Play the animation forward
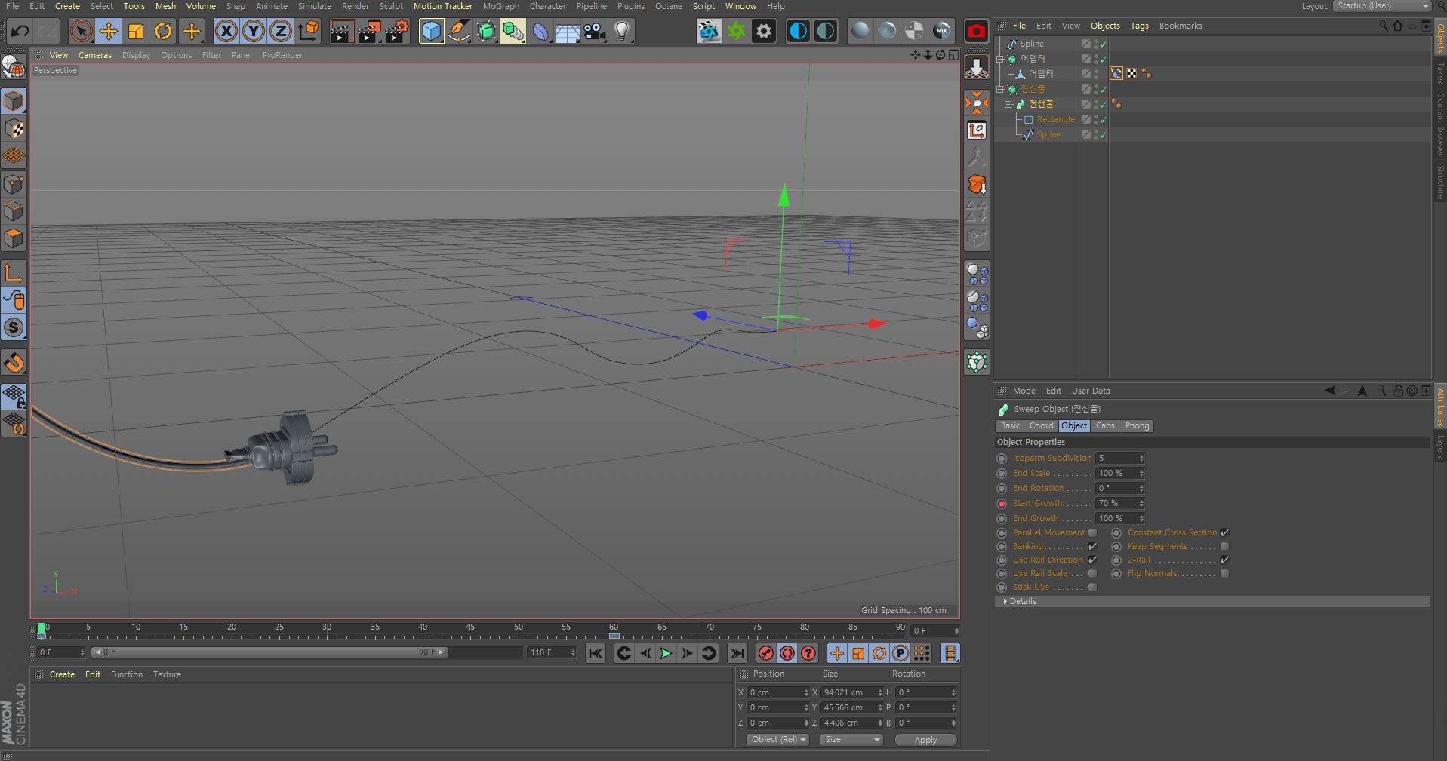 [666, 653]
